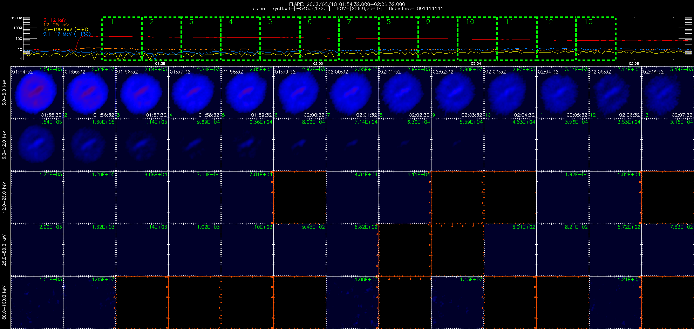Click the '50.0-100.0 keV' row label
Screen dimensions: 694x329
click(x=4, y=302)
